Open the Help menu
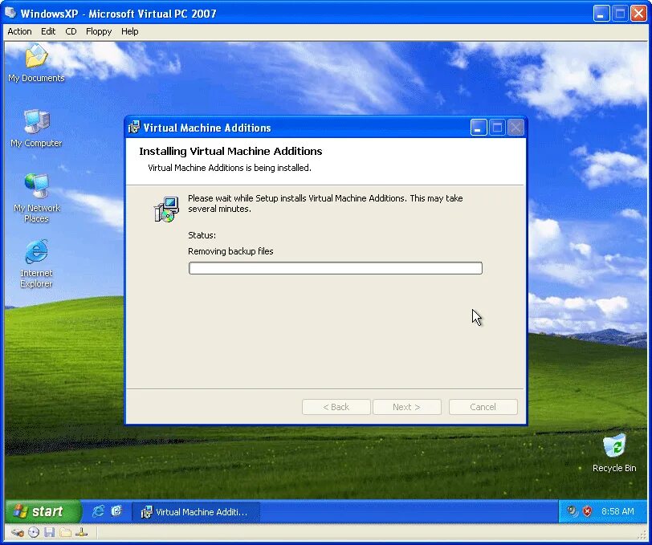Image resolution: width=652 pixels, height=545 pixels. [x=130, y=31]
